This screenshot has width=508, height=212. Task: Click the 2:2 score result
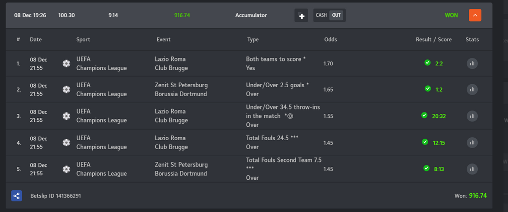pyautogui.click(x=439, y=63)
